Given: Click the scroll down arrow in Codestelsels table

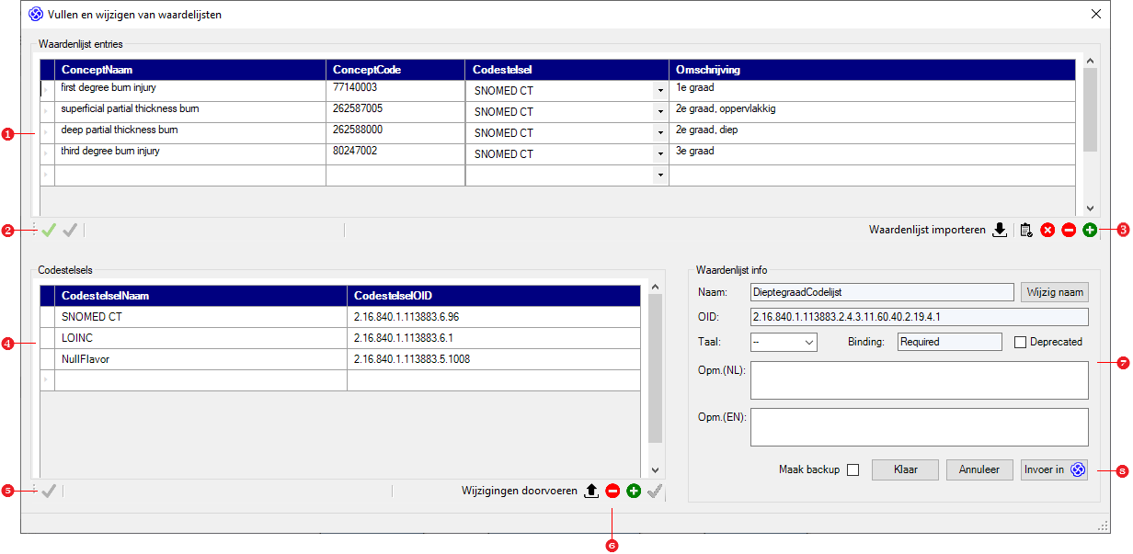Looking at the screenshot, I should click(656, 469).
